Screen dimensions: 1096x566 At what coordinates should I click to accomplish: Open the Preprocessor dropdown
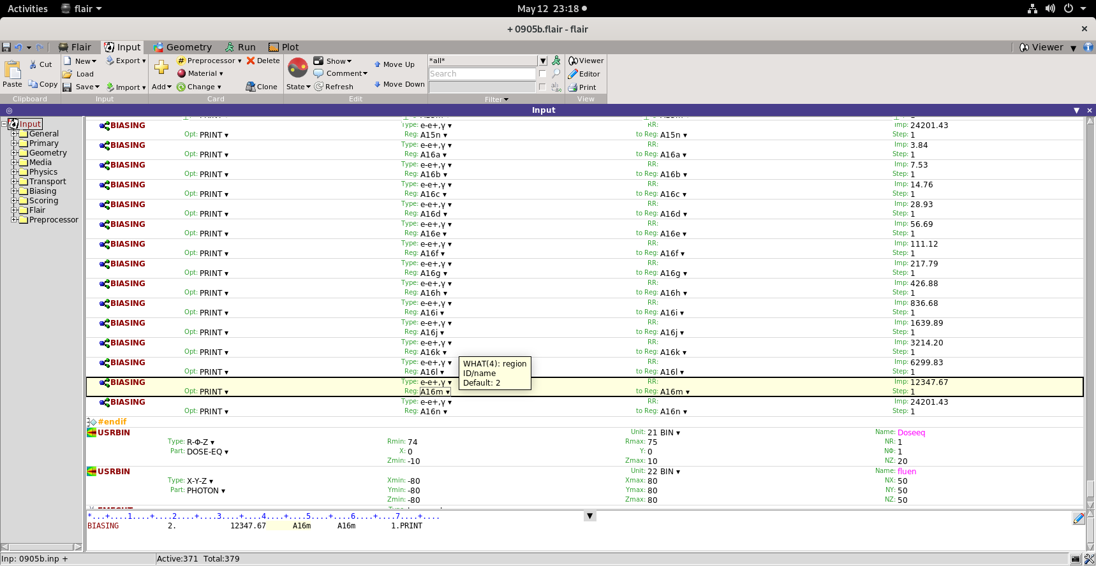pyautogui.click(x=209, y=61)
